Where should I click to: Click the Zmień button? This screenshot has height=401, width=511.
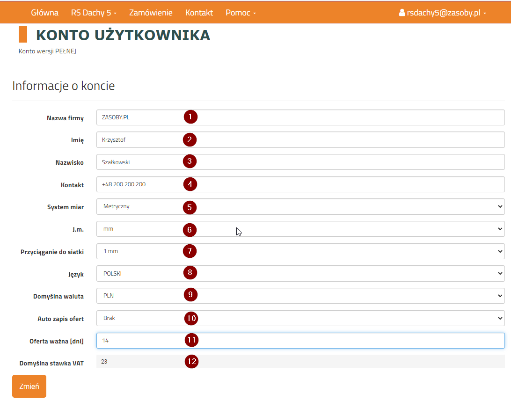[29, 386]
